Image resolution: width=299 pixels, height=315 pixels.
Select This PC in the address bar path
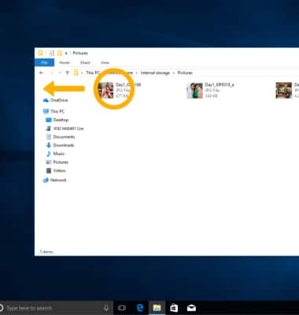tap(93, 72)
